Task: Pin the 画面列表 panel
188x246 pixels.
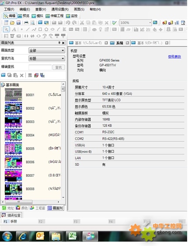Action: click(59, 42)
